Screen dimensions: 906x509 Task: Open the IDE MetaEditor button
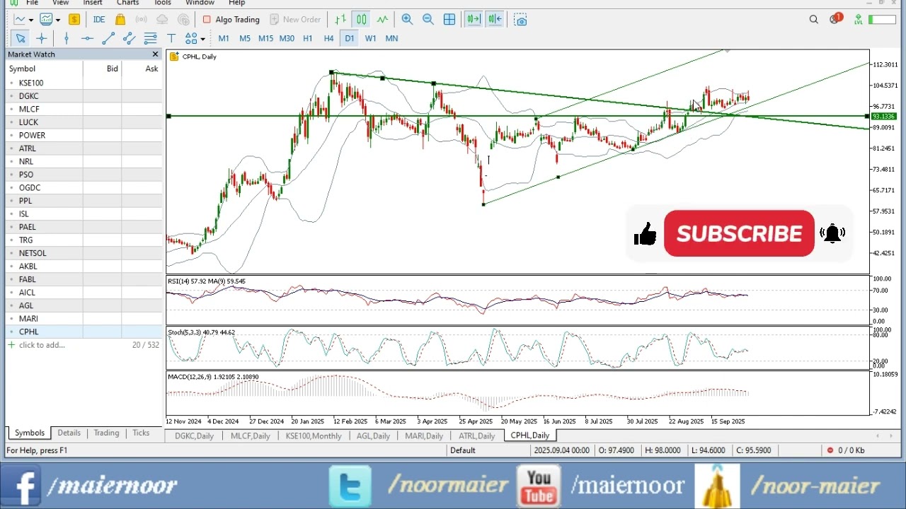tap(99, 20)
